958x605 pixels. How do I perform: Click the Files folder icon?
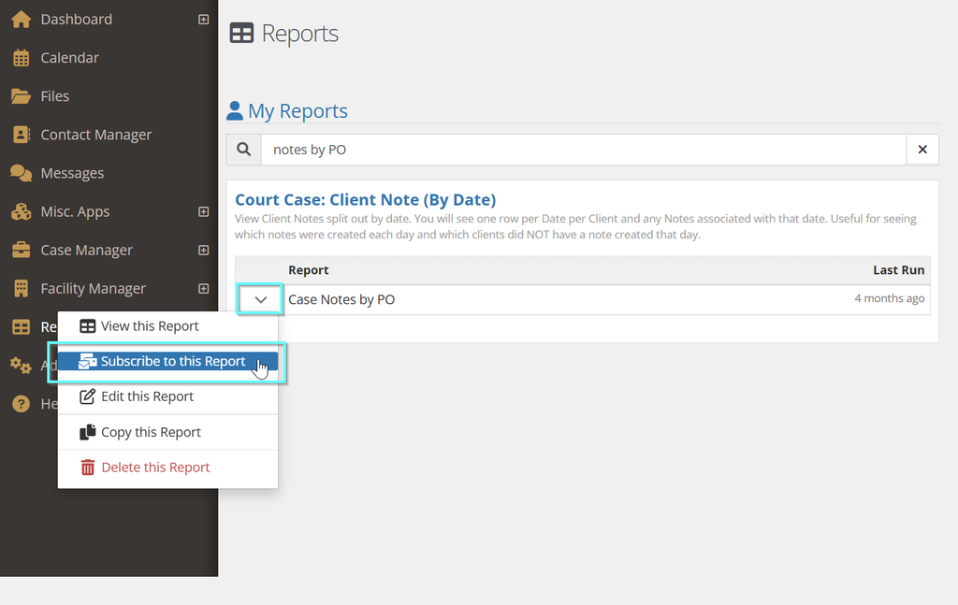click(x=21, y=96)
